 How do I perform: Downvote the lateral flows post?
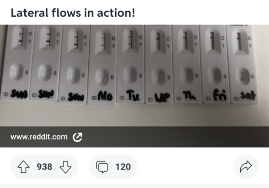[x=65, y=167]
